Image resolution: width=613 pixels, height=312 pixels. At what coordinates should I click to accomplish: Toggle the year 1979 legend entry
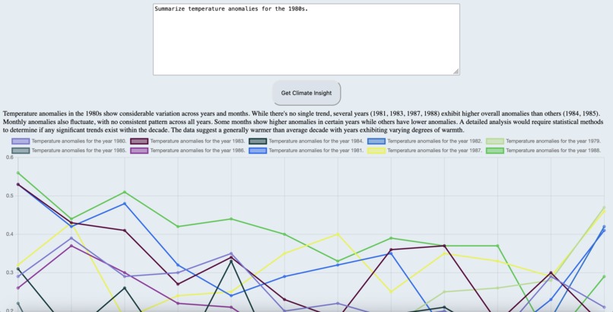point(544,141)
